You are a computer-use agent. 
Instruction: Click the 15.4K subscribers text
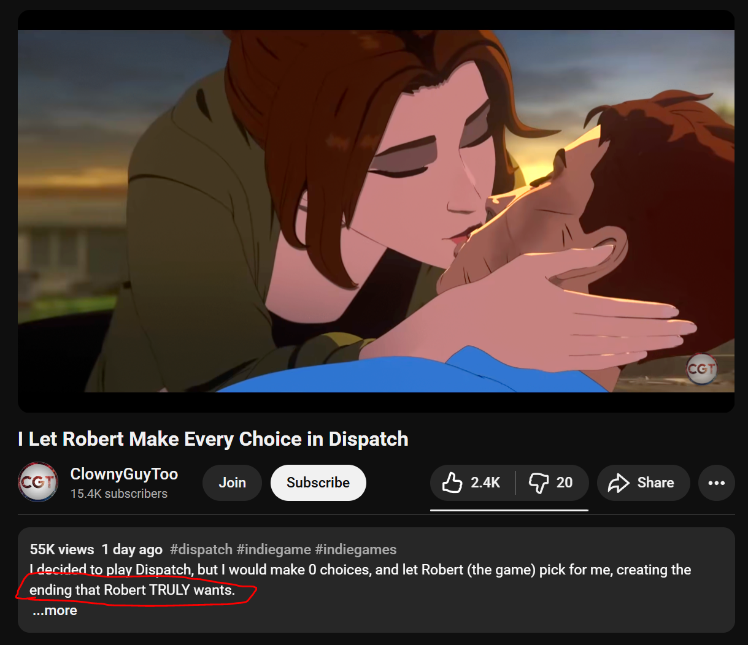119,494
